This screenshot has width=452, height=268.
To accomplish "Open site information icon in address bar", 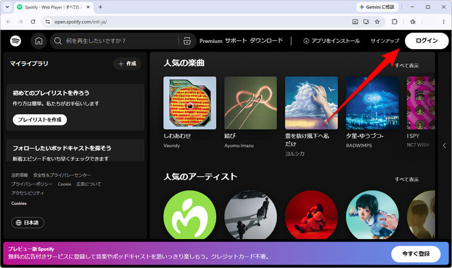I will [x=48, y=21].
